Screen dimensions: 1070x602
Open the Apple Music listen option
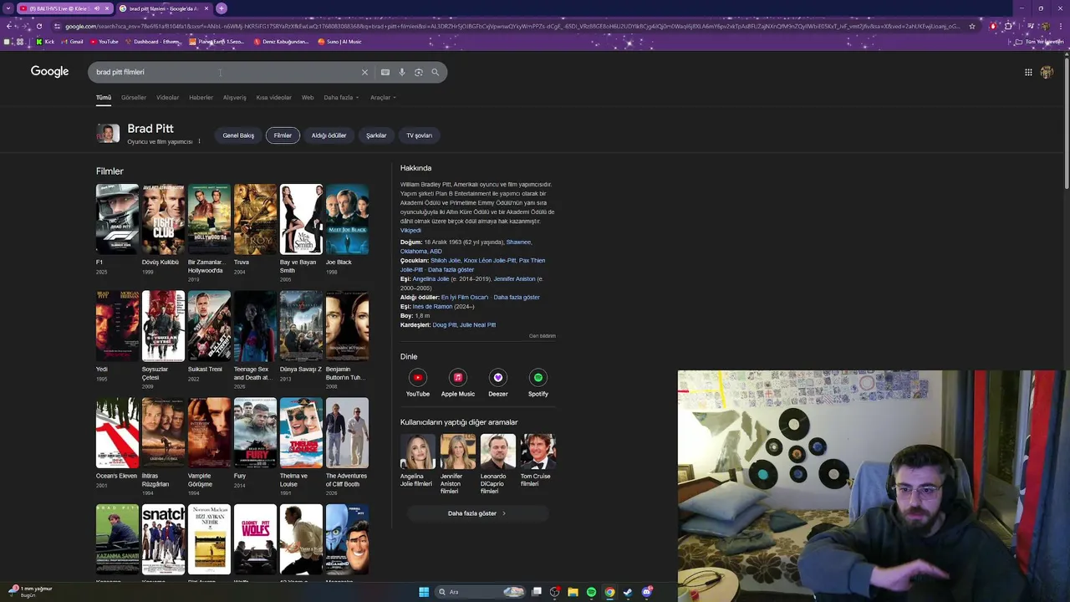click(x=458, y=384)
